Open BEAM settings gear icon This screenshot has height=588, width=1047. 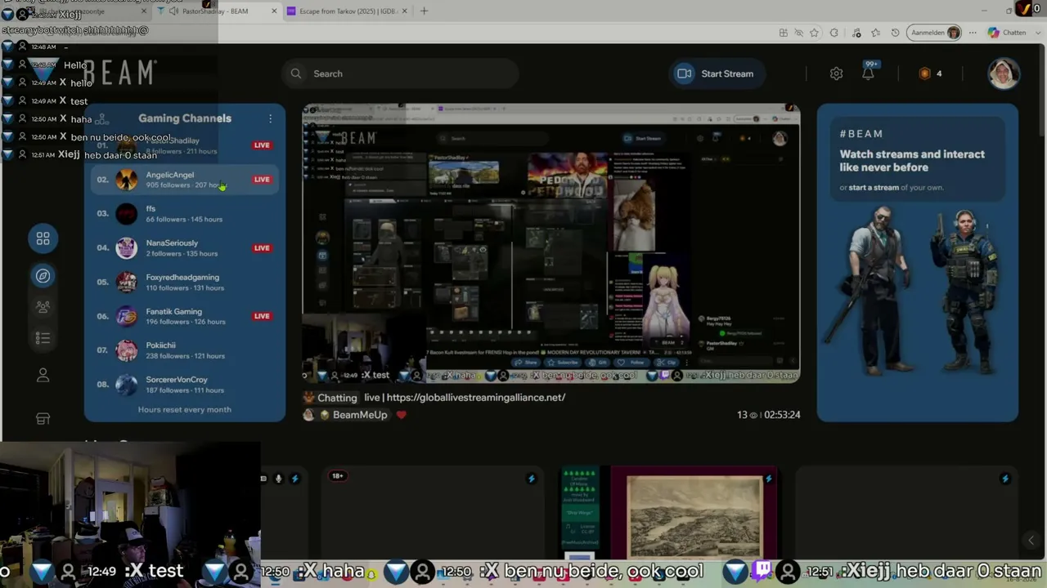pos(836,73)
